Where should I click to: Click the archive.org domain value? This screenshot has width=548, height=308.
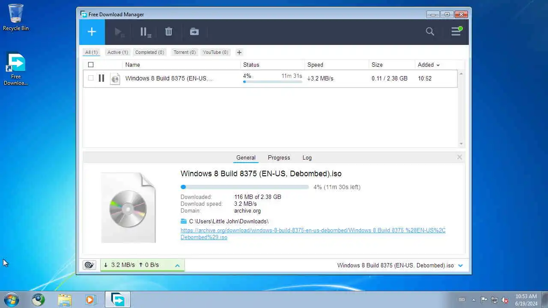(247, 211)
